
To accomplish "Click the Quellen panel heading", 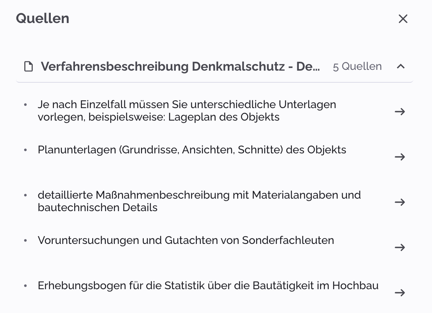I will pos(43,18).
